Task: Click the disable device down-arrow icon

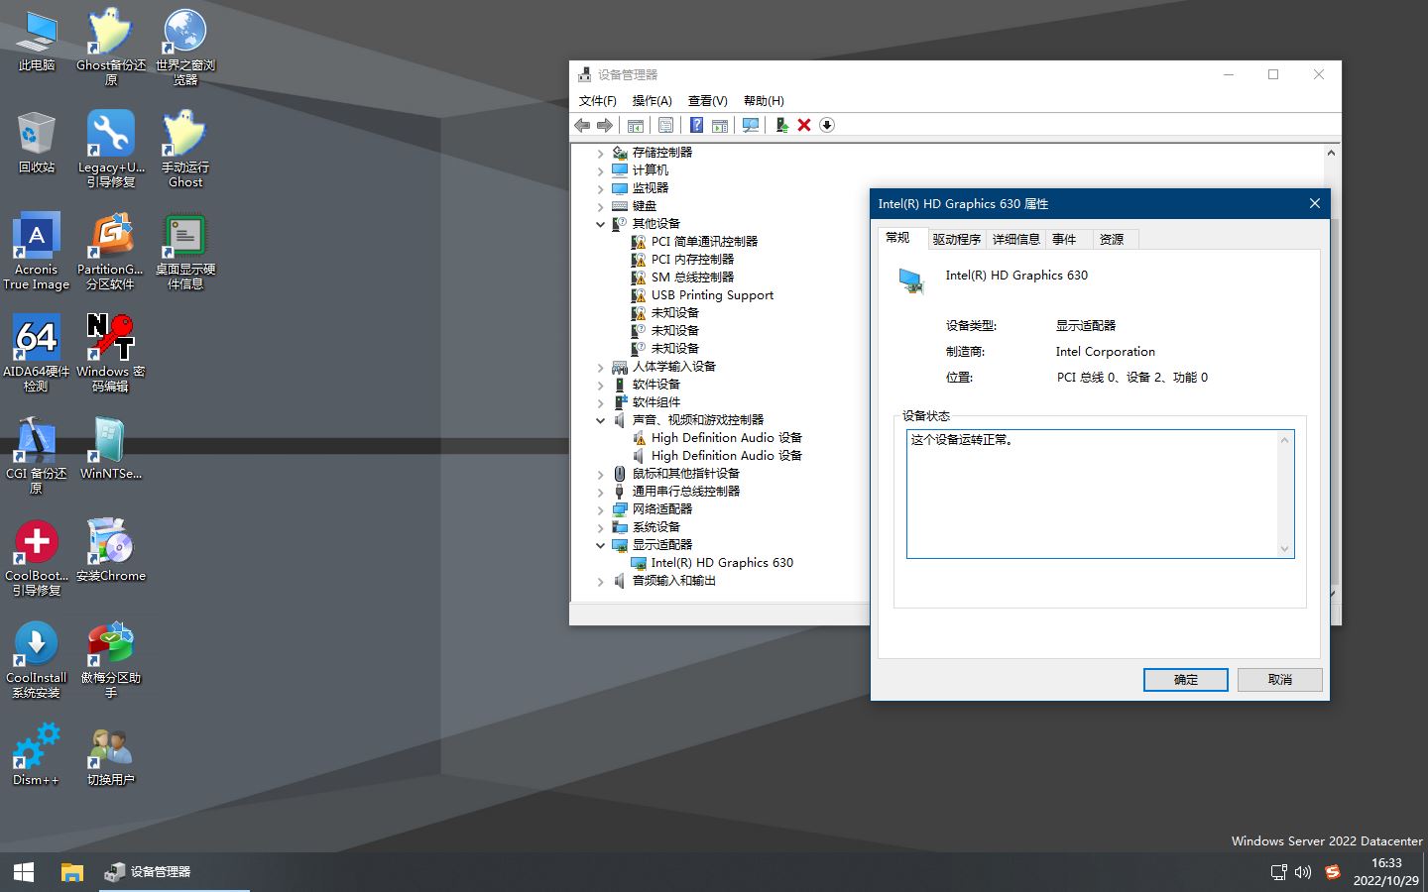Action: (x=827, y=125)
